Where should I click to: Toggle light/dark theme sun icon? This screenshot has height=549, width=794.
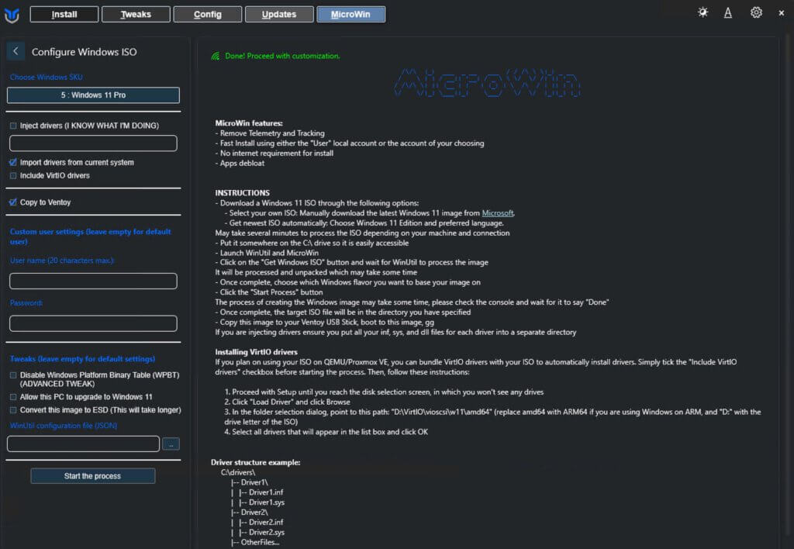[x=703, y=12]
